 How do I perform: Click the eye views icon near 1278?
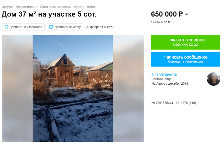(178, 103)
